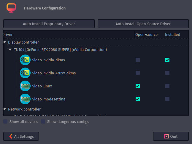Click the Driver column header

pyautogui.click(x=69, y=35)
